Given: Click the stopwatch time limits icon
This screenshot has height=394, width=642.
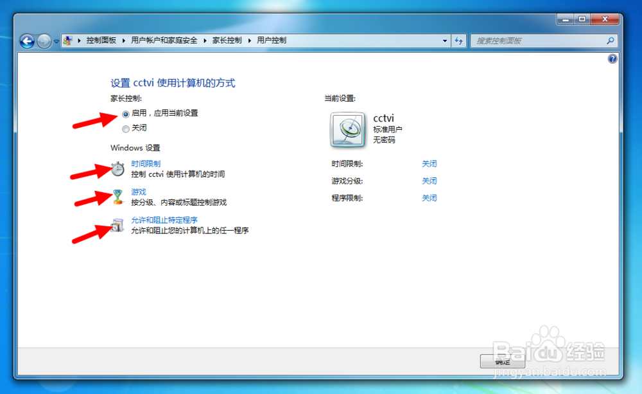Looking at the screenshot, I should (117, 169).
